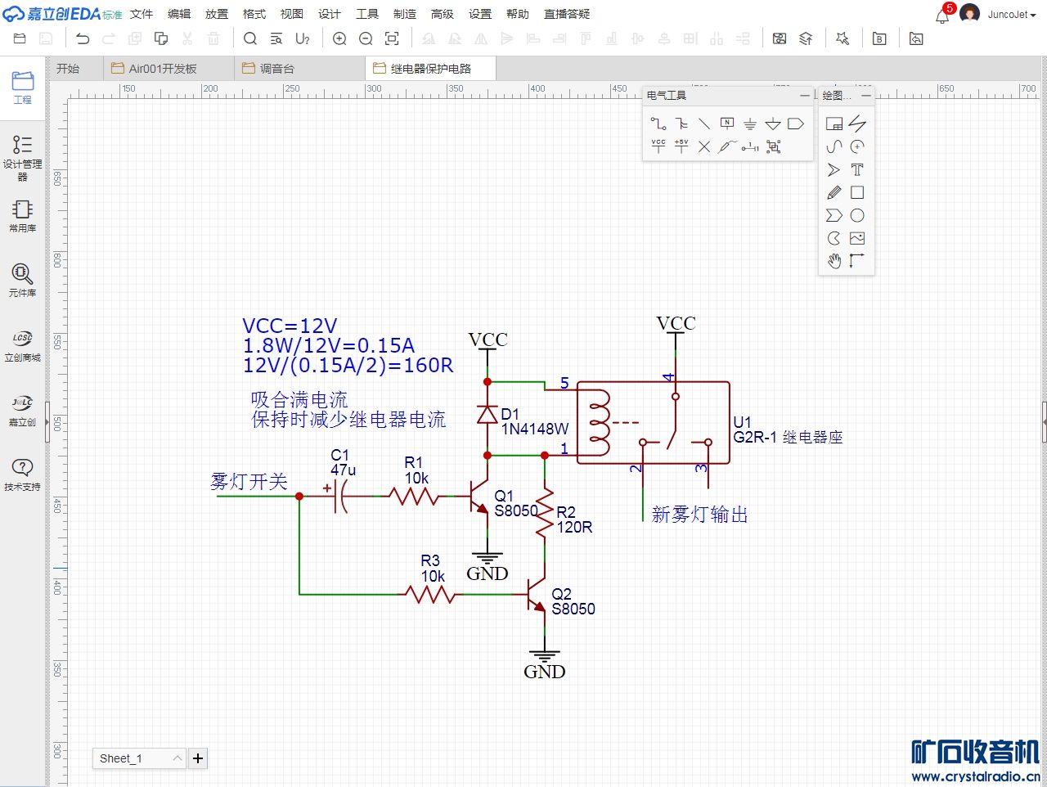Open the 设计管理器 panel
Screen dimensions: 1047x787
coord(22,157)
